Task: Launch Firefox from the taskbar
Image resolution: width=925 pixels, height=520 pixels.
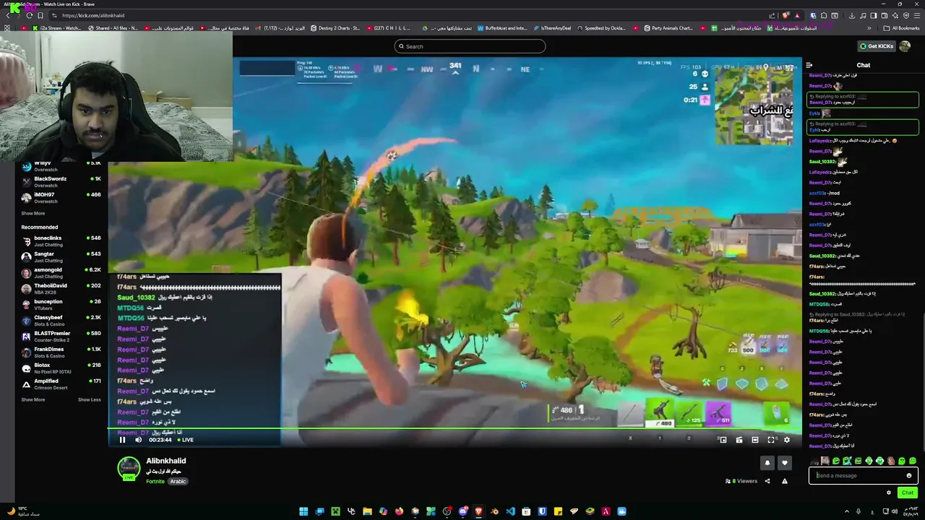Action: (x=399, y=511)
